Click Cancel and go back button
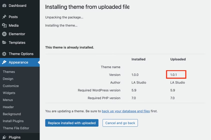211x140 pixels. click(120, 123)
